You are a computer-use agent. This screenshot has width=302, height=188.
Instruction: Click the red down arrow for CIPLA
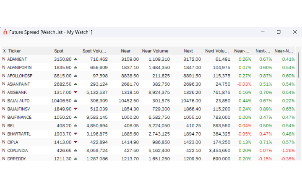coord(75,142)
